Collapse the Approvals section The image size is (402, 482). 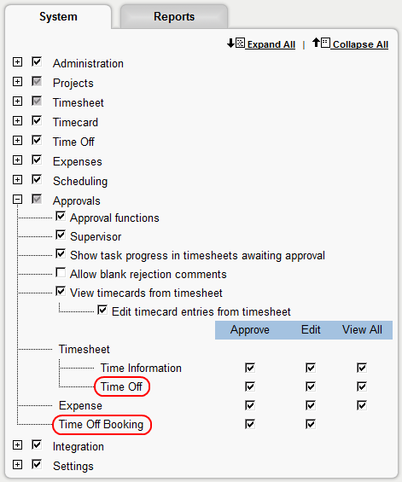pyautogui.click(x=18, y=200)
